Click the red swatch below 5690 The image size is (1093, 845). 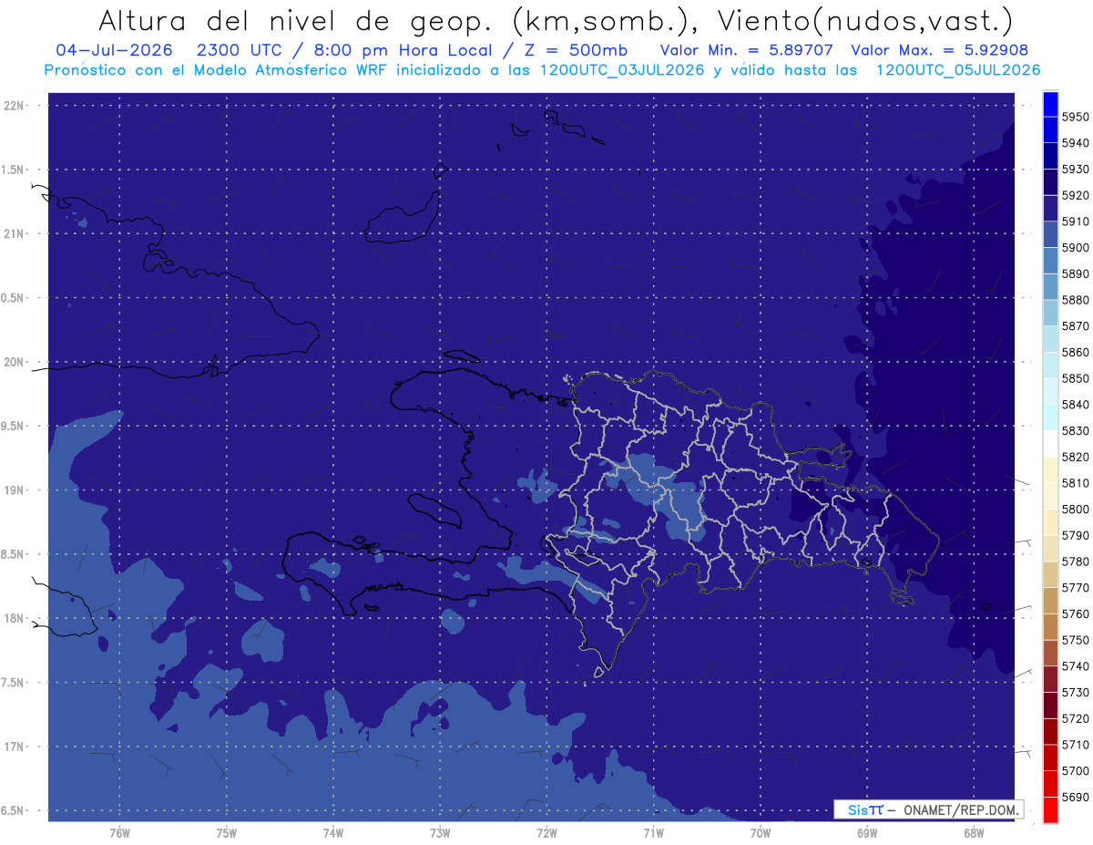tap(1050, 809)
